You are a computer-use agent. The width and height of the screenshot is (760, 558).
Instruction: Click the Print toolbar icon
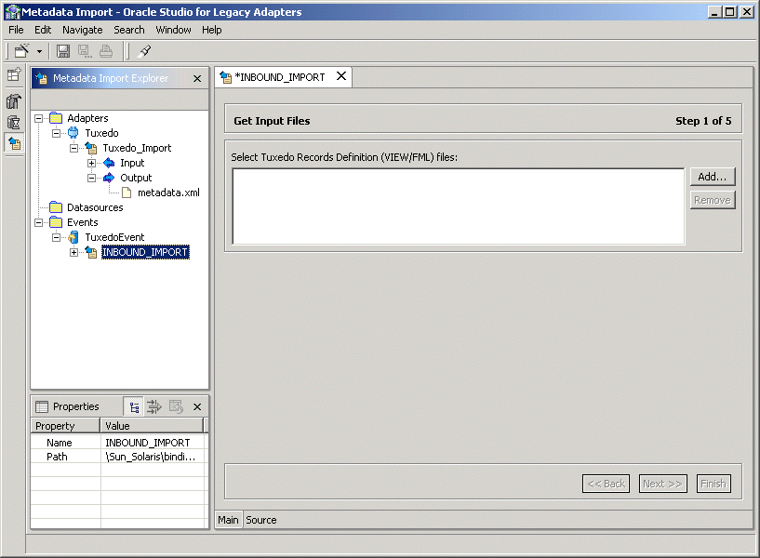click(x=106, y=51)
